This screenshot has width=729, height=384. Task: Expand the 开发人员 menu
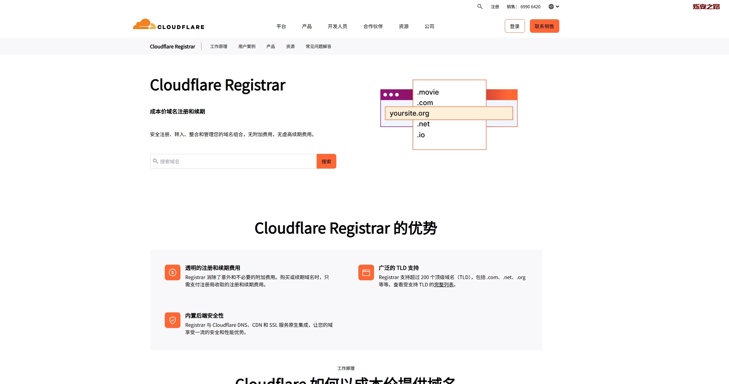(x=337, y=26)
